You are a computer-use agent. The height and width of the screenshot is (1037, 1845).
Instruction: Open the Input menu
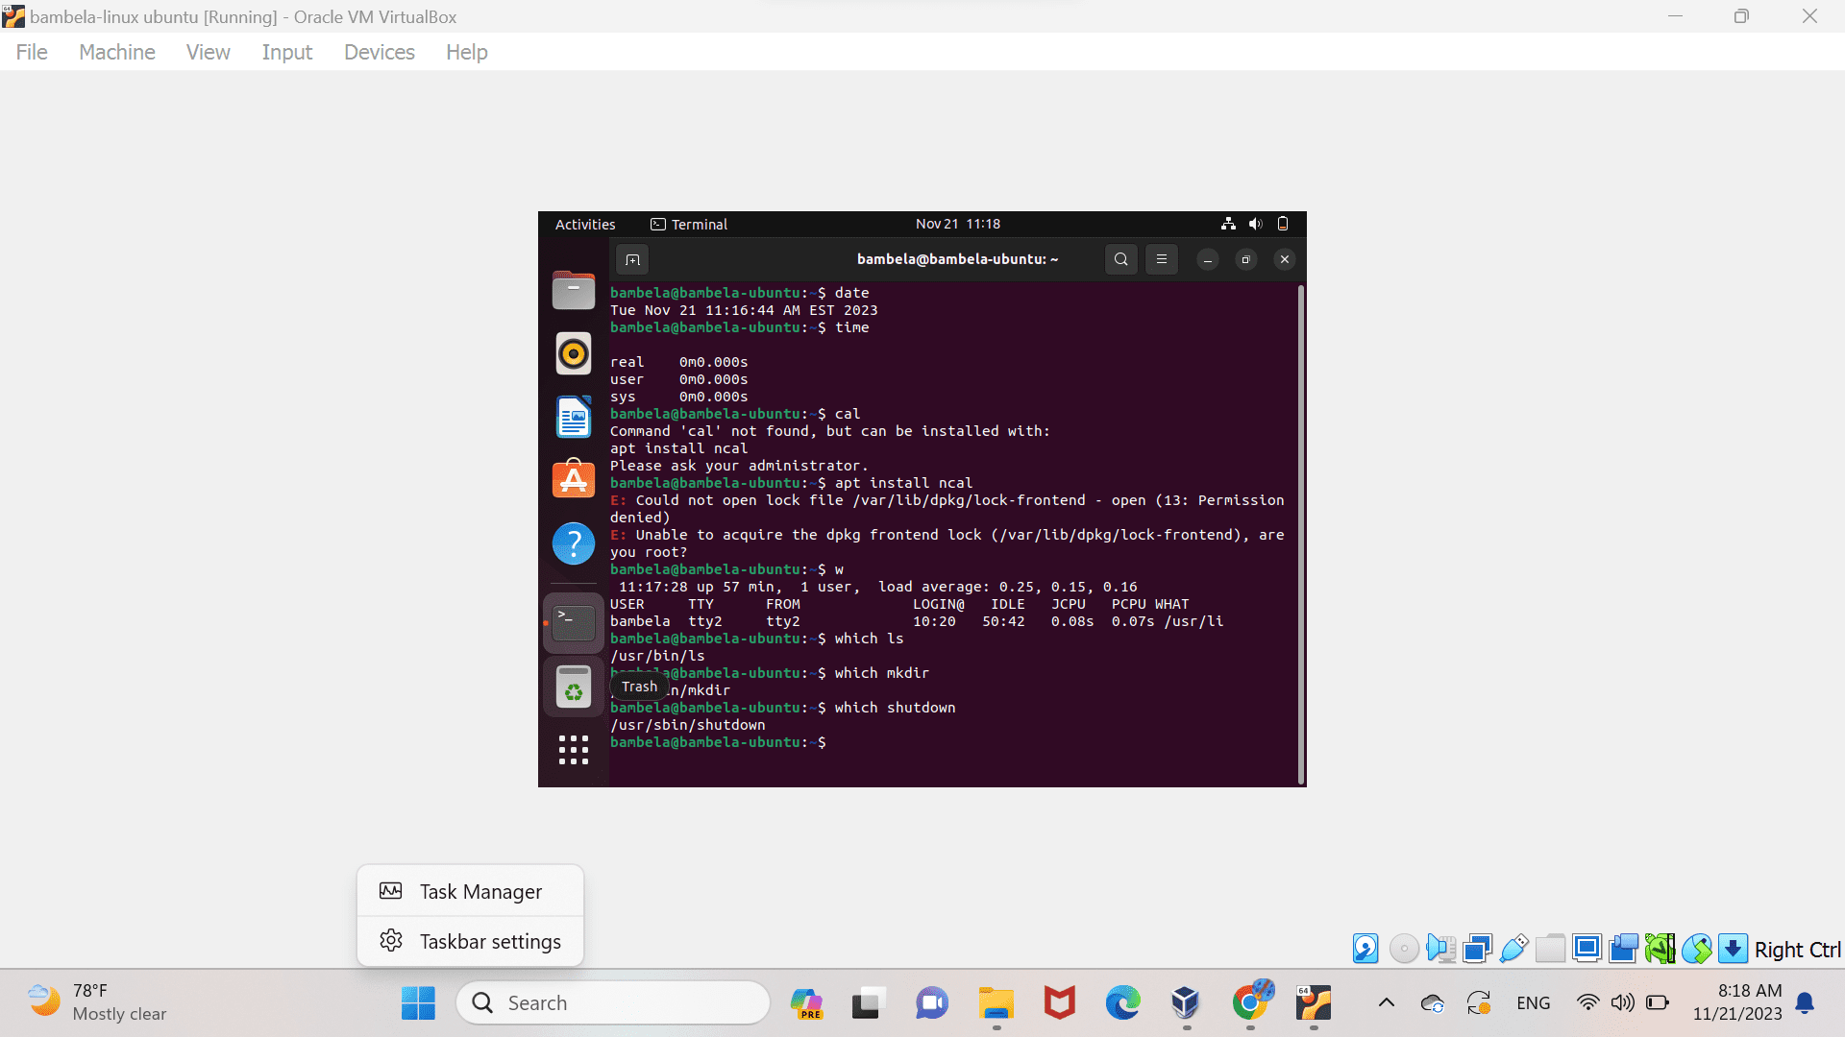click(x=286, y=52)
